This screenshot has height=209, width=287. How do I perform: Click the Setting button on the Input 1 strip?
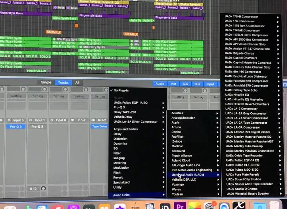pyautogui.click(x=37, y=96)
